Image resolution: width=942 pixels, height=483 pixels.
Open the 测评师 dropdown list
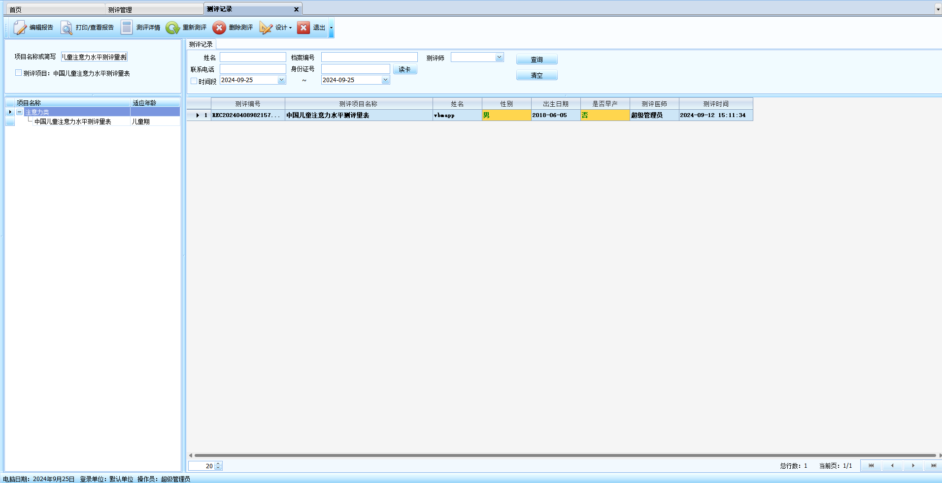pyautogui.click(x=499, y=57)
